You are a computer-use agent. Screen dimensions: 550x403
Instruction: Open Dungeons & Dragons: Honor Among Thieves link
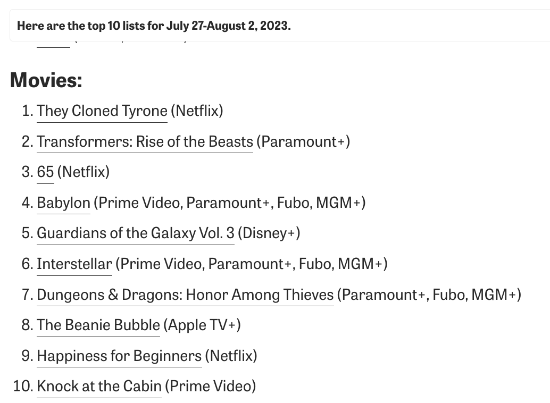pos(185,295)
